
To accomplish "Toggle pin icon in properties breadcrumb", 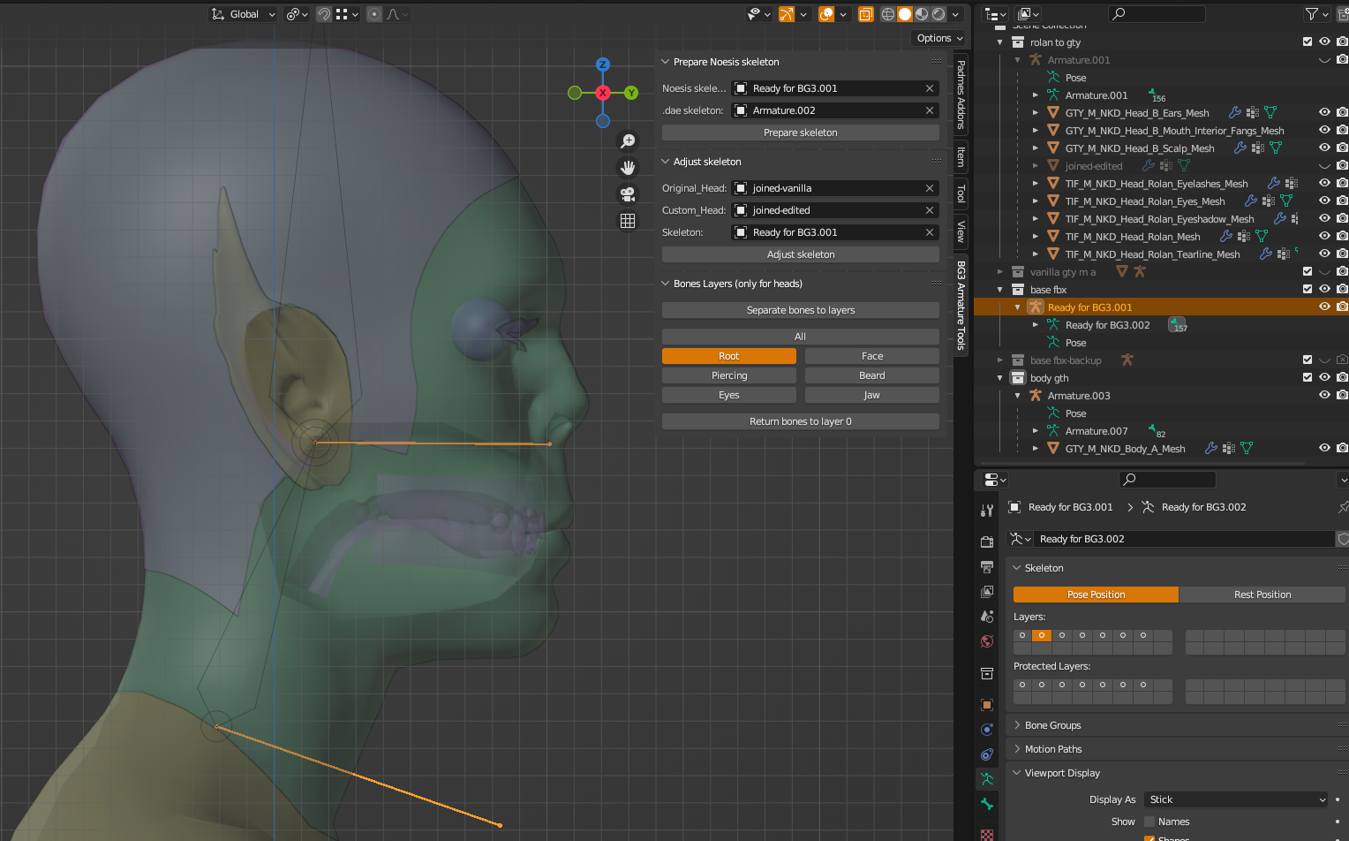I will pos(1343,507).
